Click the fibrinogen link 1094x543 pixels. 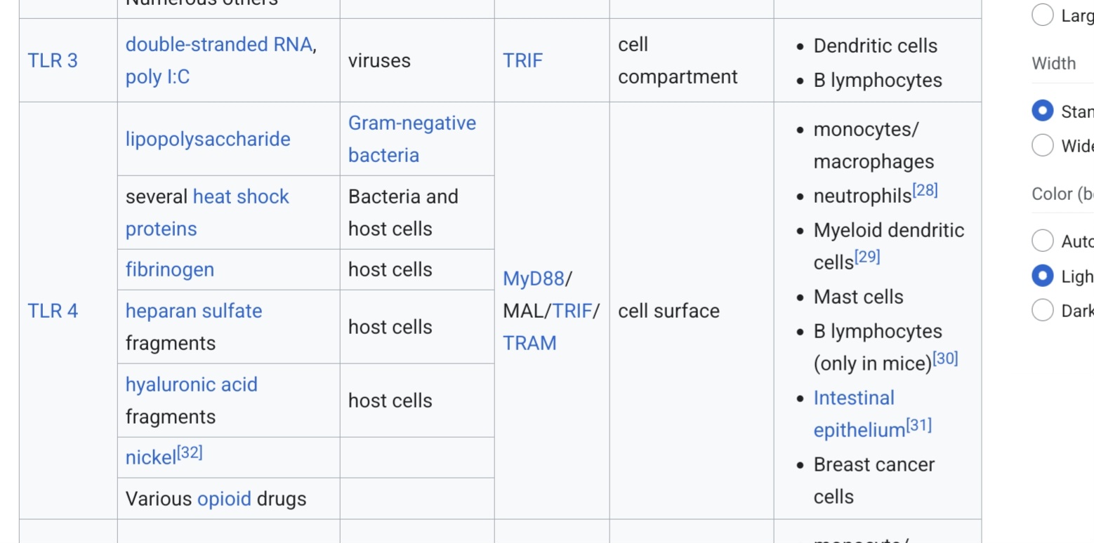[x=170, y=269]
